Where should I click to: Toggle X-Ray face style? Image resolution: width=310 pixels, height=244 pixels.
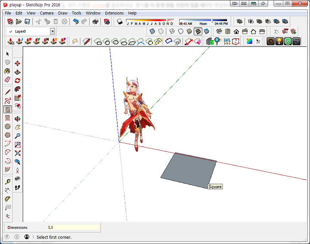coord(152,31)
